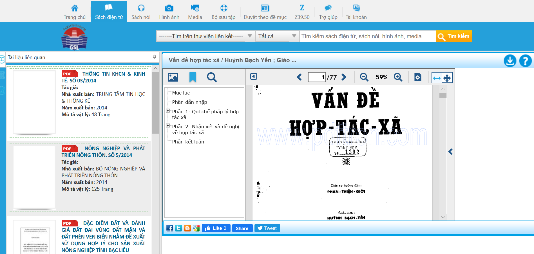Click the left sidebar book icon
Screen dimensions: 534x254
tap(2, 59)
